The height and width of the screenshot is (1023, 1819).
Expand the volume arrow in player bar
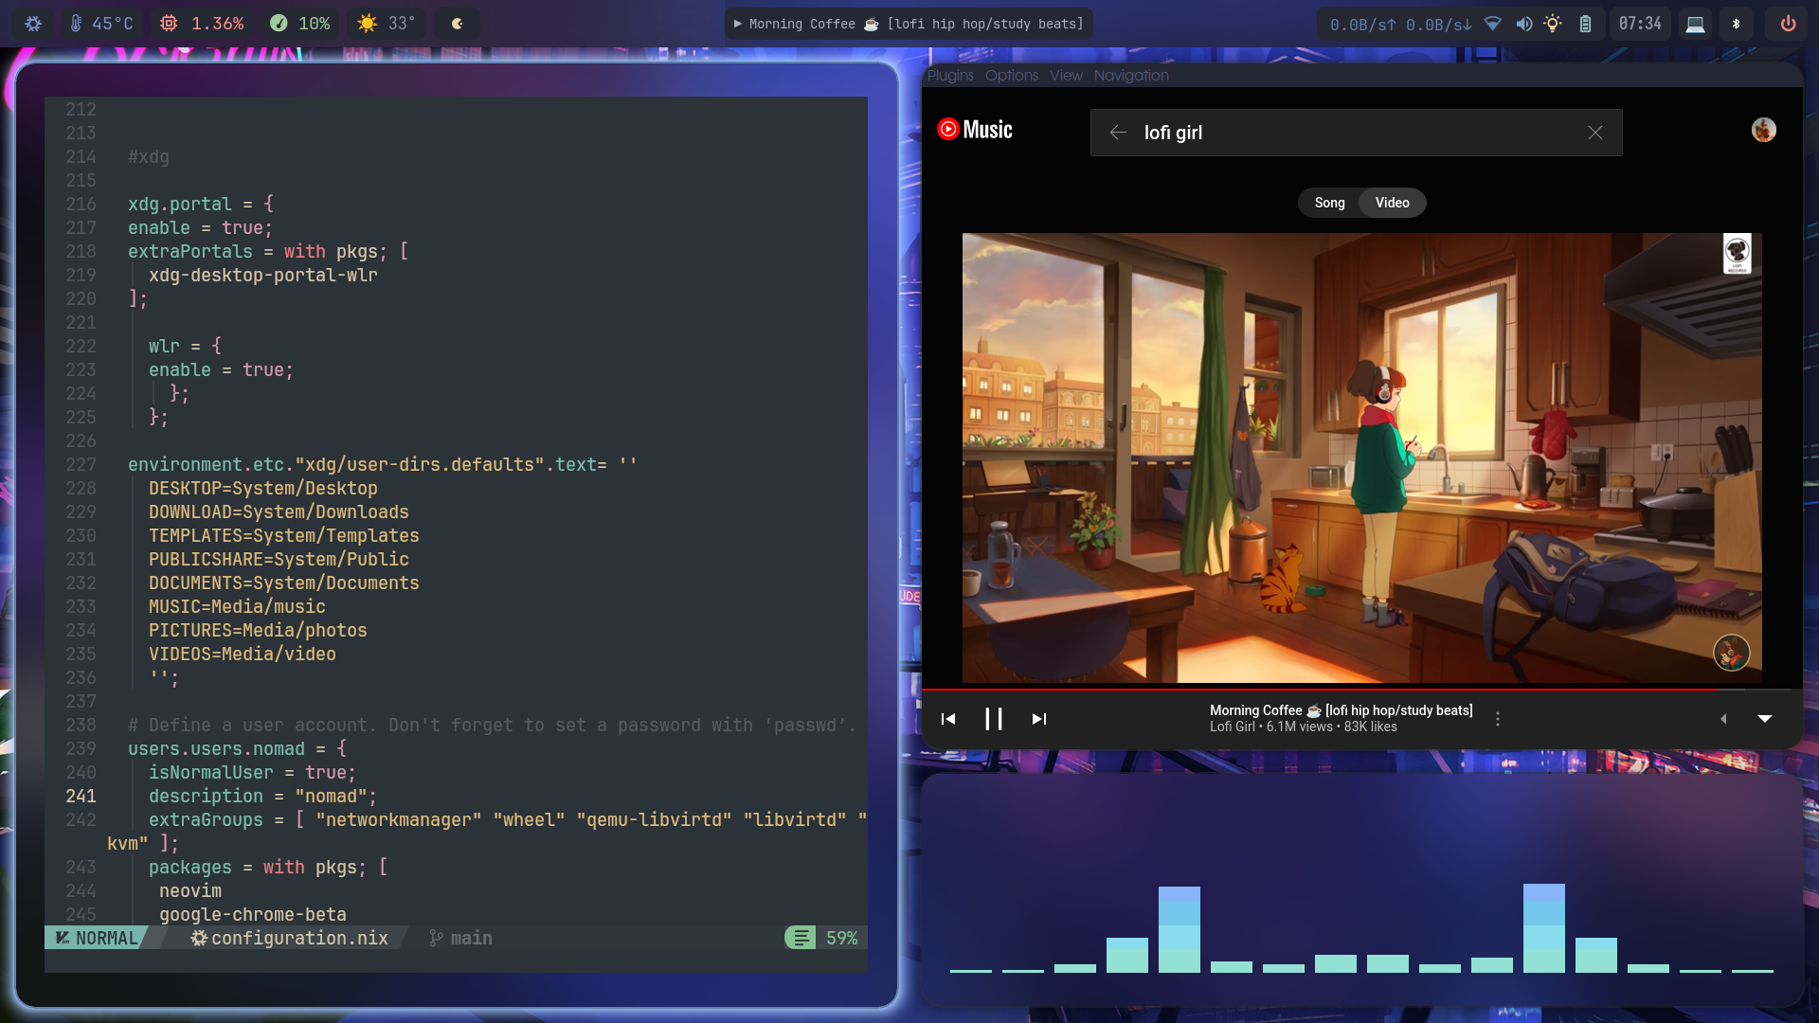[x=1723, y=719]
